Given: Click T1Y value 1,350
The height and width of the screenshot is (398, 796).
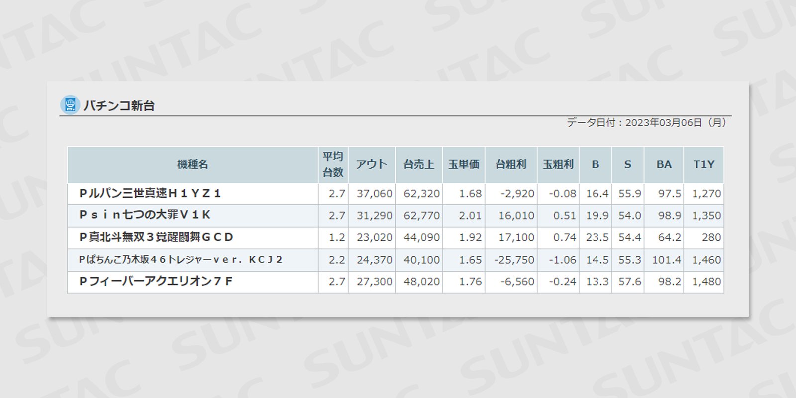Looking at the screenshot, I should tap(706, 216).
